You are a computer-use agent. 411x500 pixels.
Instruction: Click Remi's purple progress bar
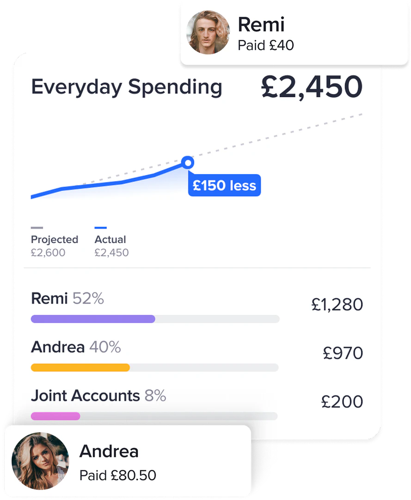click(92, 319)
